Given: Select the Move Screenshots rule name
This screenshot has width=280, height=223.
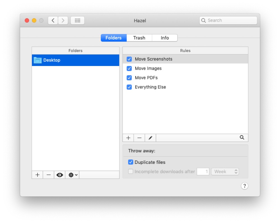Looking at the screenshot, I should point(153,59).
